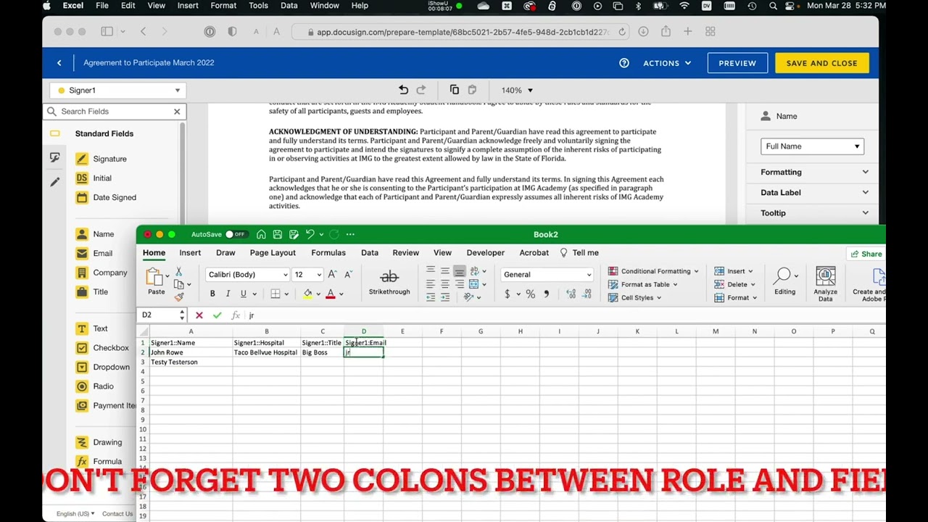The height and width of the screenshot is (522, 928).
Task: Select the Checkbox standard field
Action: (x=110, y=348)
